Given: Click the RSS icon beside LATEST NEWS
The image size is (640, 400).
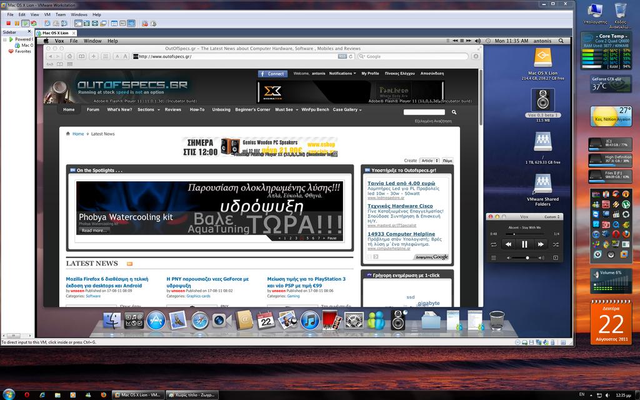Looking at the screenshot, I should tap(129, 264).
